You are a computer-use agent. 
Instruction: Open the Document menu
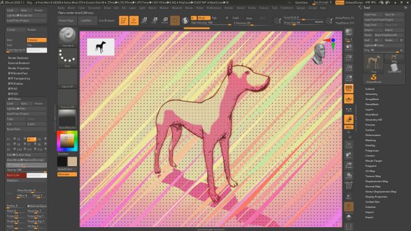(x=94, y=8)
